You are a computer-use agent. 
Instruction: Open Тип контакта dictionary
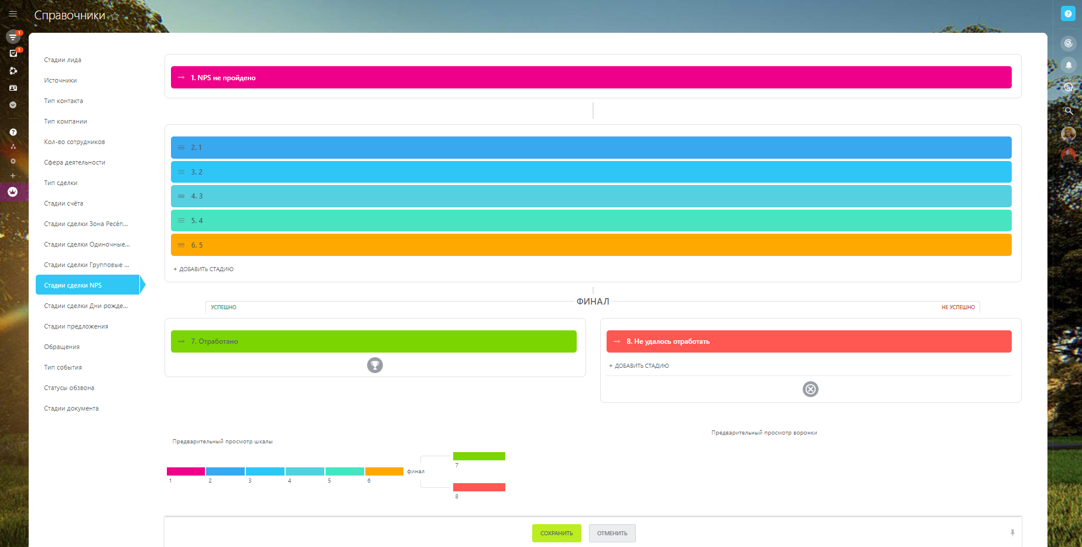pos(63,101)
